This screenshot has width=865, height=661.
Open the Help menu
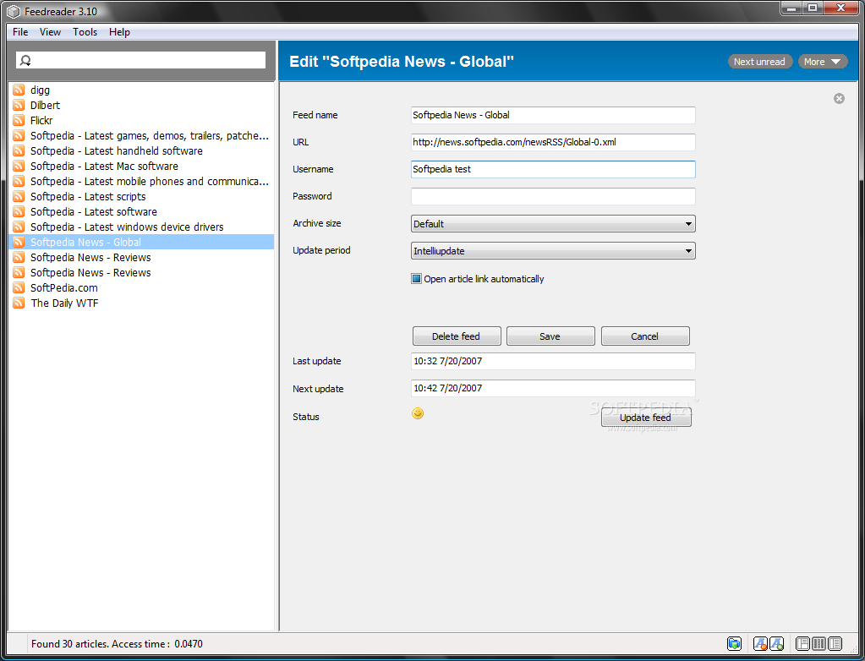point(119,32)
